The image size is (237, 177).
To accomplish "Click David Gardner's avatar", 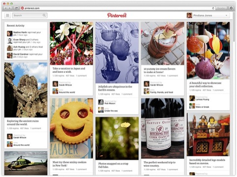I will (x=10, y=56).
